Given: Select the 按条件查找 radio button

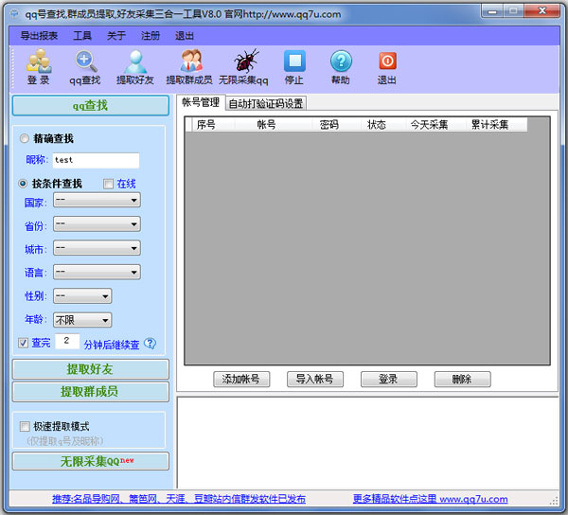Looking at the screenshot, I should click(x=23, y=184).
